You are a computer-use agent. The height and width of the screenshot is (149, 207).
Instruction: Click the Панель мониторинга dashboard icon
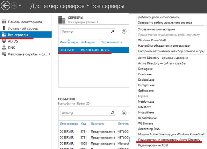(x=4, y=22)
